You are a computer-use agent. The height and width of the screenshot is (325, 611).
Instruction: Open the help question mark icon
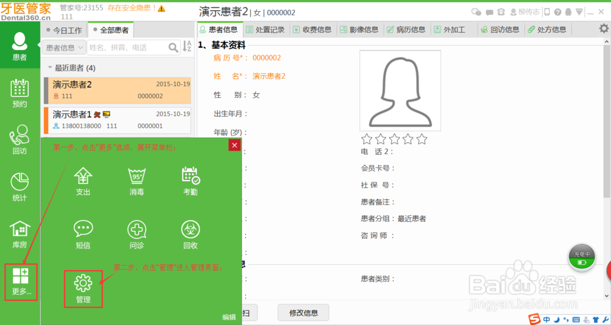558,12
